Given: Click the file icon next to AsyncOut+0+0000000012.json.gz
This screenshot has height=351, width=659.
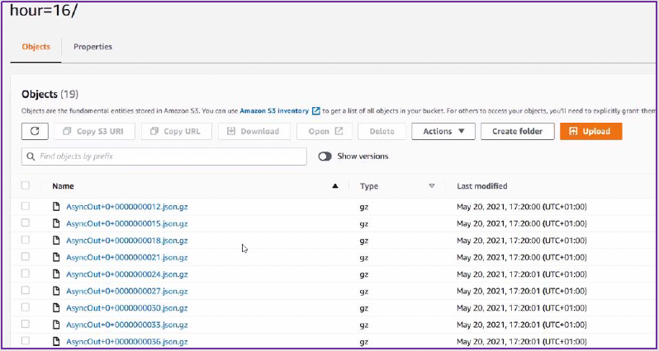Looking at the screenshot, I should coord(56,206).
